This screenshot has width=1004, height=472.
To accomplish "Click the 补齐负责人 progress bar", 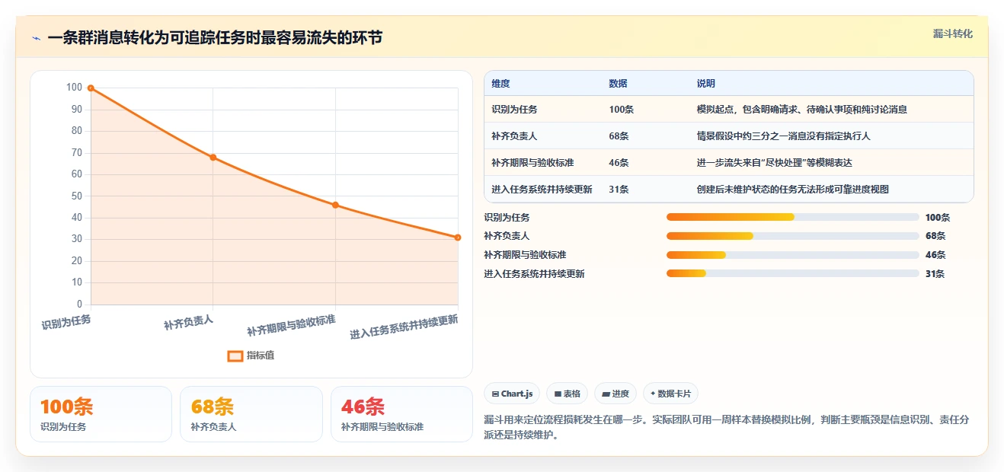I will tap(793, 236).
